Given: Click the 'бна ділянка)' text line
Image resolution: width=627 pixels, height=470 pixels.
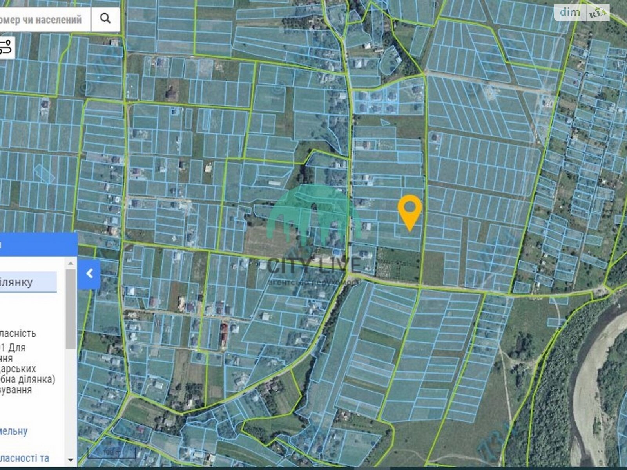Looking at the screenshot, I should pyautogui.click(x=27, y=379).
